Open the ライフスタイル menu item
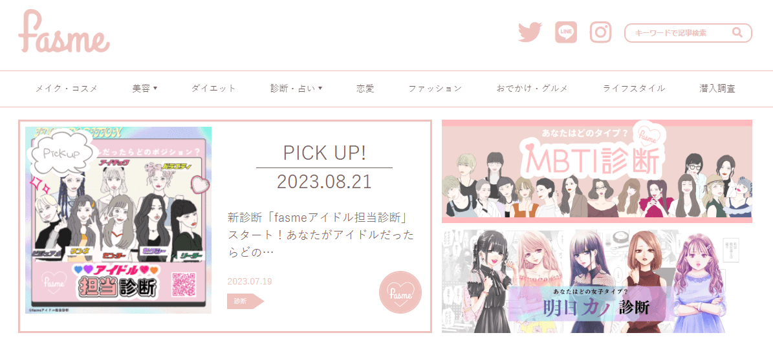Viewport: 773px width, 355px height. pyautogui.click(x=634, y=89)
